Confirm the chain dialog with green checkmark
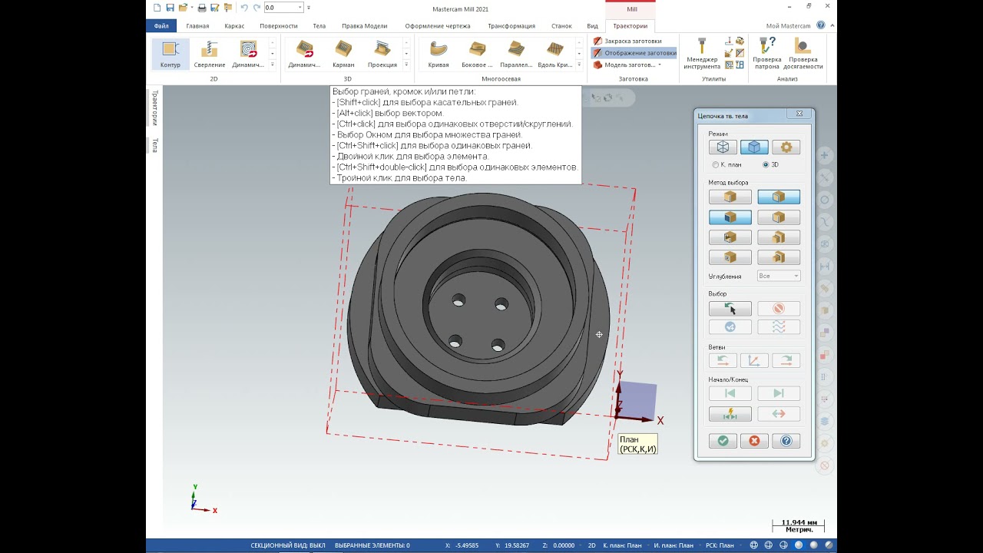Image resolution: width=983 pixels, height=553 pixels. (x=723, y=441)
